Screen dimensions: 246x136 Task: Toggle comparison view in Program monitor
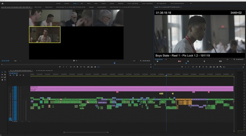[x=224, y=67]
